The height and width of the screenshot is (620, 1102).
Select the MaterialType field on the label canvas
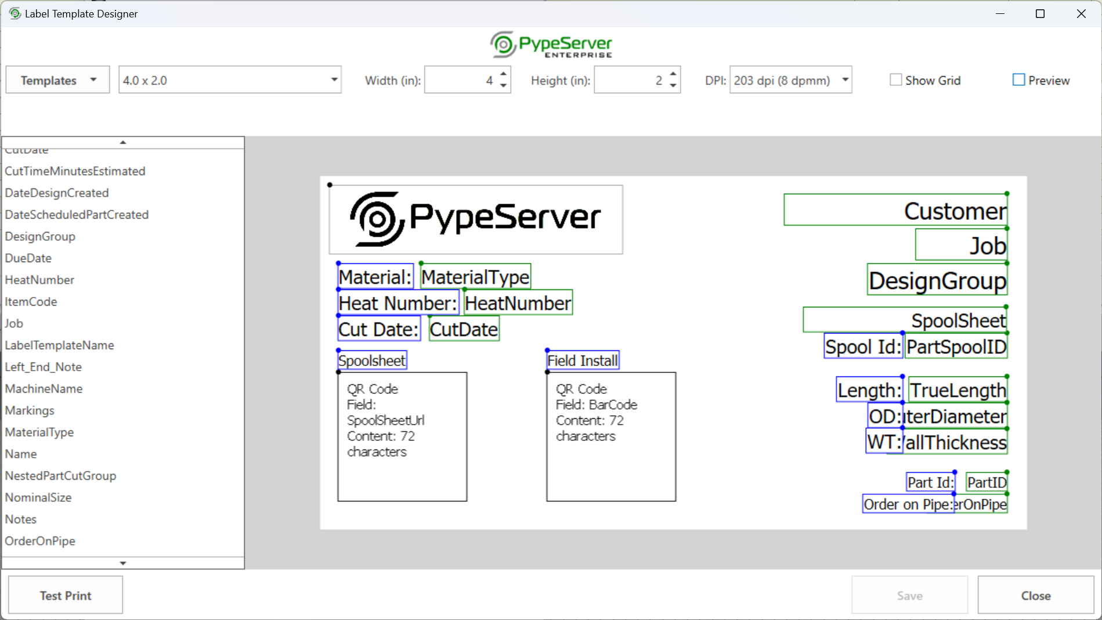click(x=476, y=277)
